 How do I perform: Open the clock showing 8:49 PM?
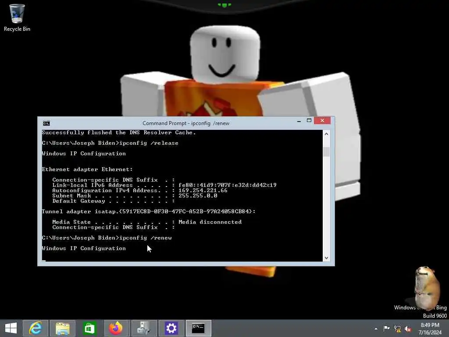(x=430, y=329)
